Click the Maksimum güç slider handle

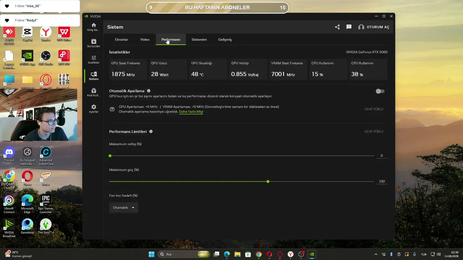(x=268, y=181)
